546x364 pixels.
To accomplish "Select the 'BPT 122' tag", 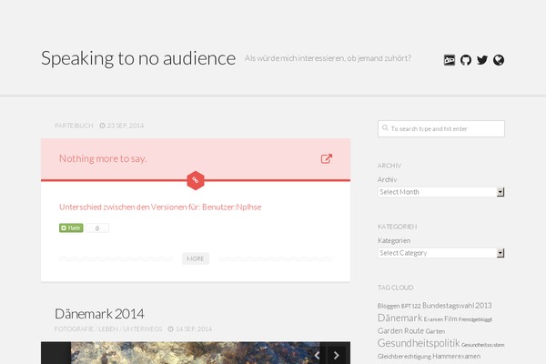I will (411, 306).
